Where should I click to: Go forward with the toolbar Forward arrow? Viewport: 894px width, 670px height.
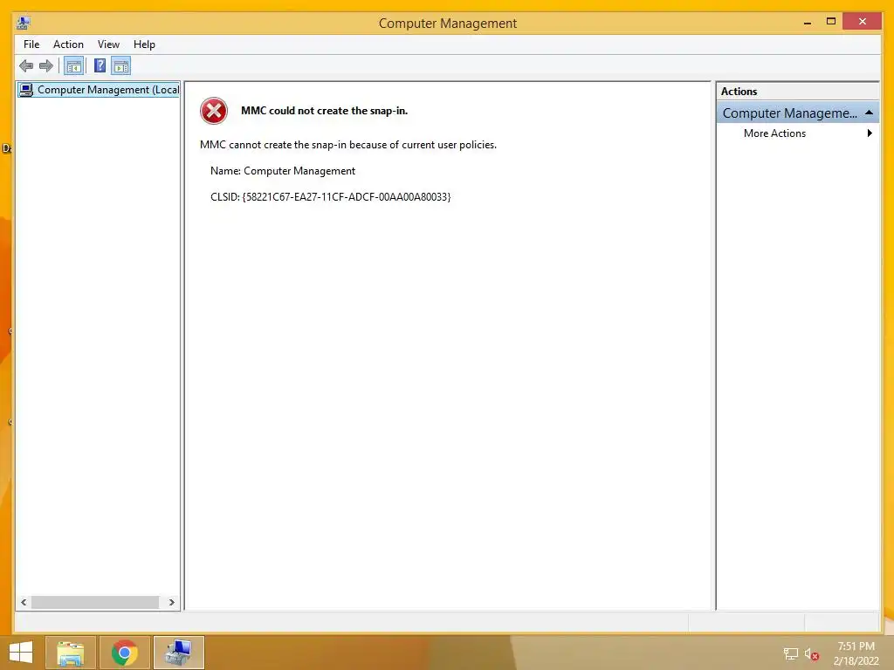pyautogui.click(x=46, y=66)
